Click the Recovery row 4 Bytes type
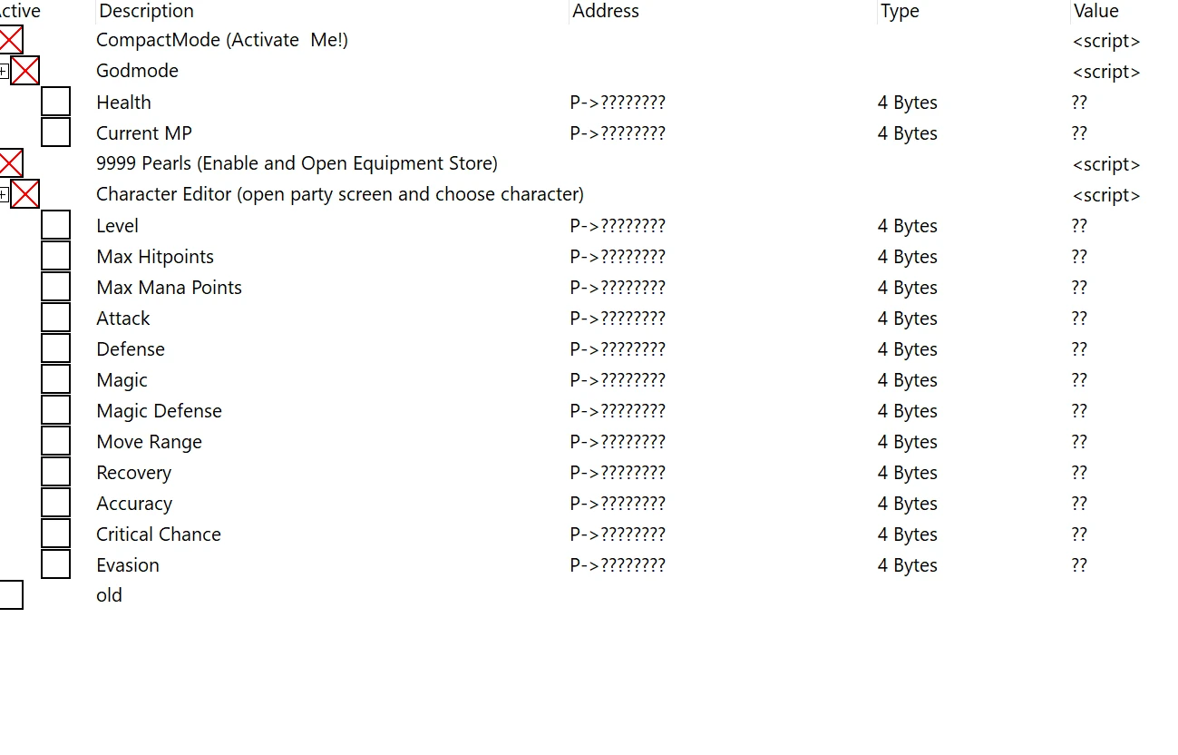This screenshot has width=1178, height=755. (908, 472)
